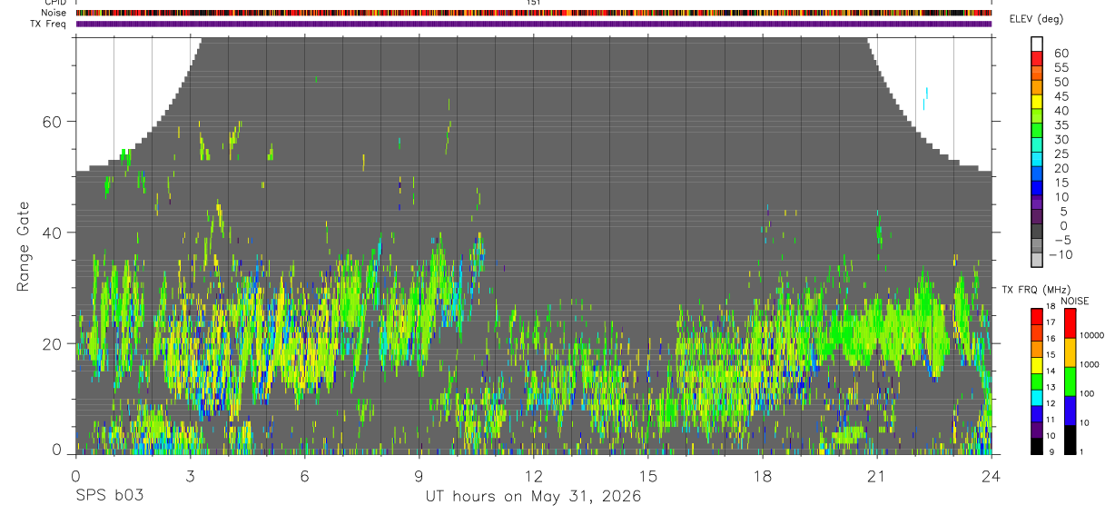Image resolution: width=1115 pixels, height=515 pixels.
Task: Click the y-axis tick label 40
Action: 51,233
